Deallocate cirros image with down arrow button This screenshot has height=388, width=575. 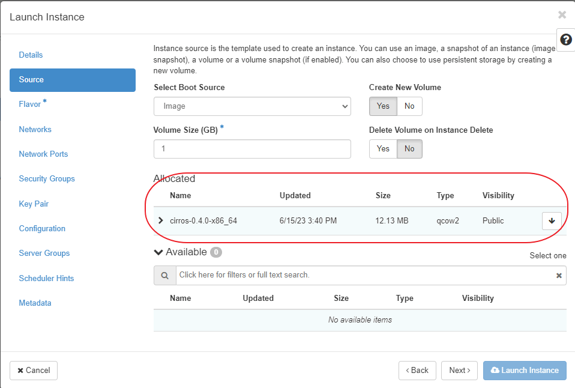(x=551, y=221)
